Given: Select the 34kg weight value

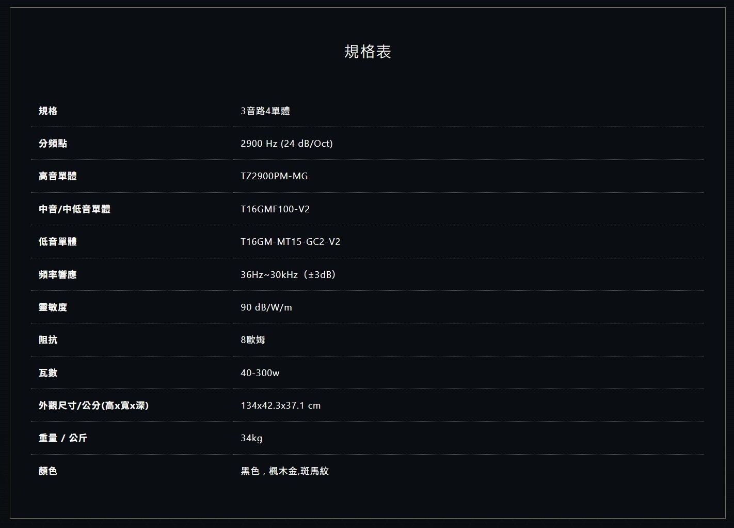Looking at the screenshot, I should pyautogui.click(x=251, y=438).
